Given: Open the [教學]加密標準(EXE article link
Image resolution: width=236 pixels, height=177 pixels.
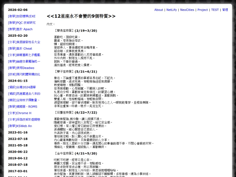Looking at the screenshot, I should (x=22, y=16).
